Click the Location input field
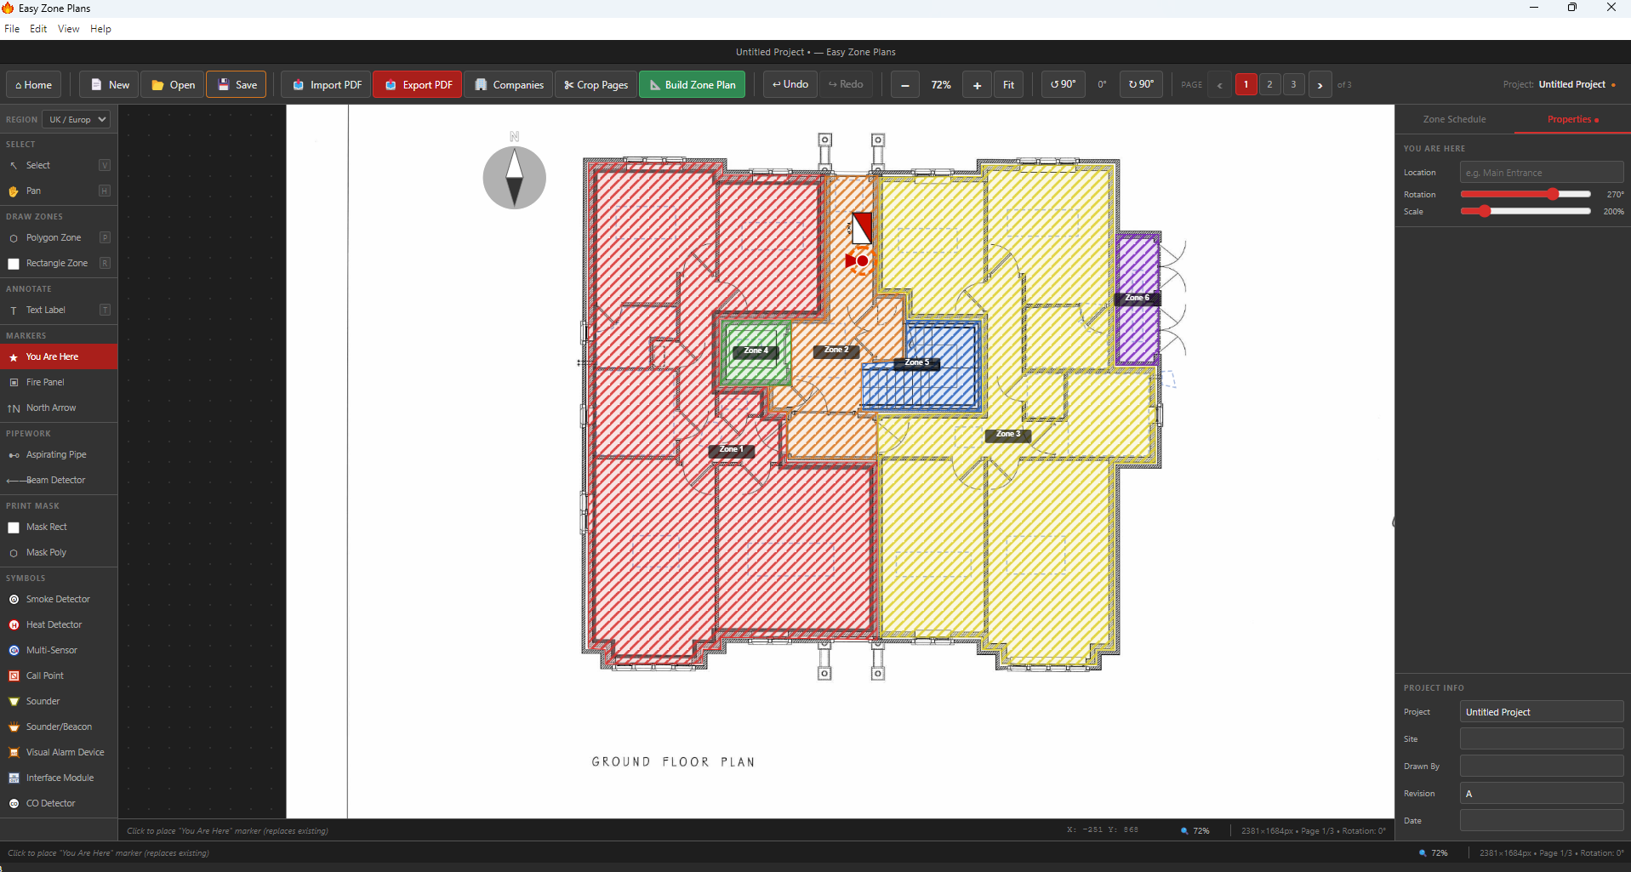This screenshot has width=1631, height=872. [x=1542, y=173]
